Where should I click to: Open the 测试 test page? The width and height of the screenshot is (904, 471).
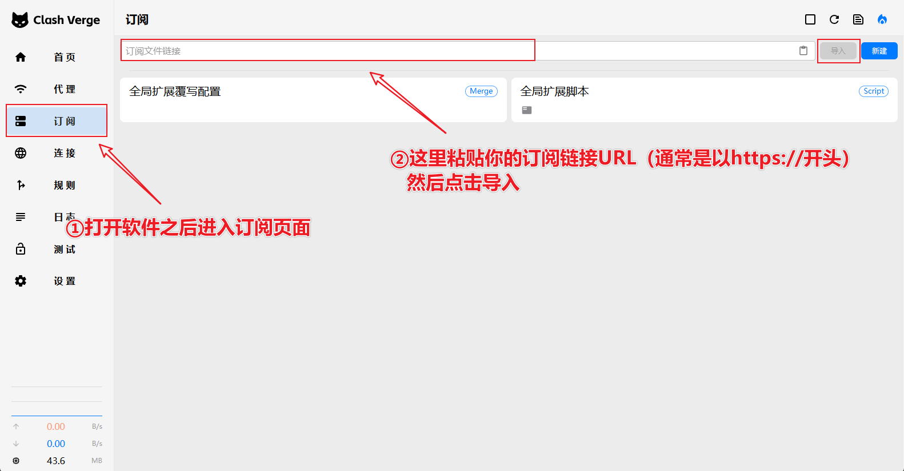pos(57,249)
